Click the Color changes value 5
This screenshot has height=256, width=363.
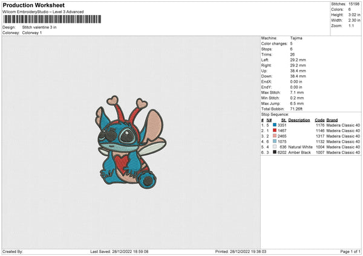(x=291, y=43)
